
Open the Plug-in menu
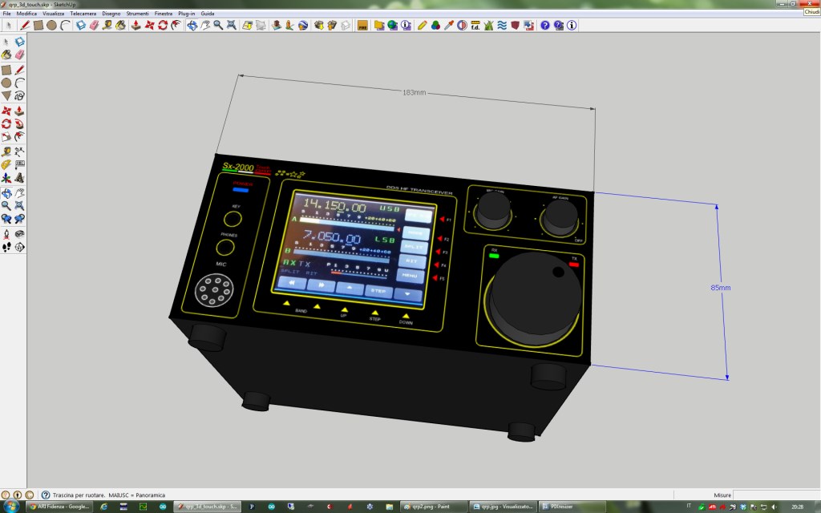click(186, 14)
